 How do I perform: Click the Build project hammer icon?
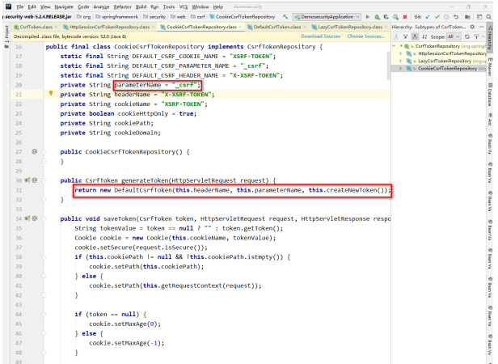click(x=285, y=17)
